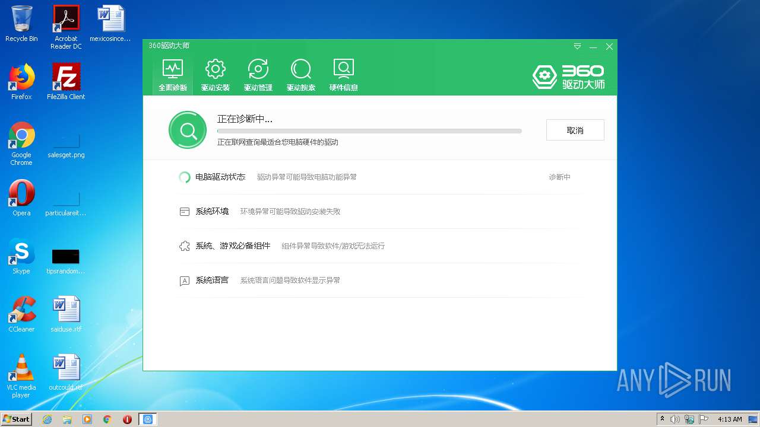Open the 全面诊断 tab
Screen dimensions: 760x427
(173, 75)
